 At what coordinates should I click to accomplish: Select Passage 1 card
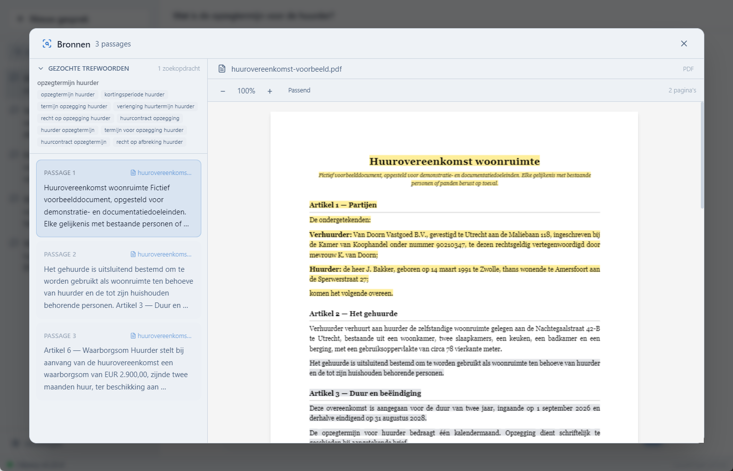pos(119,198)
